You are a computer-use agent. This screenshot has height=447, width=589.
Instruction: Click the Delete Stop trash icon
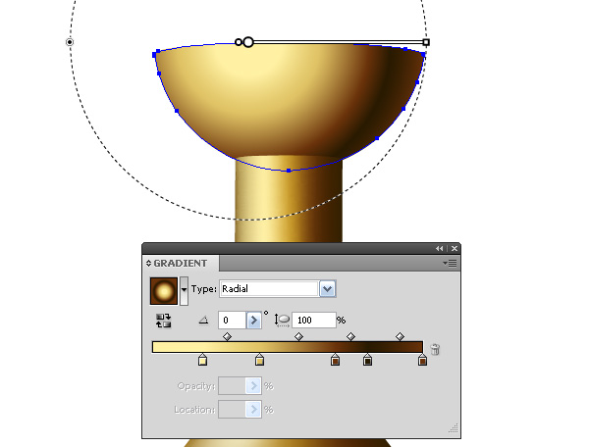pyautogui.click(x=435, y=349)
